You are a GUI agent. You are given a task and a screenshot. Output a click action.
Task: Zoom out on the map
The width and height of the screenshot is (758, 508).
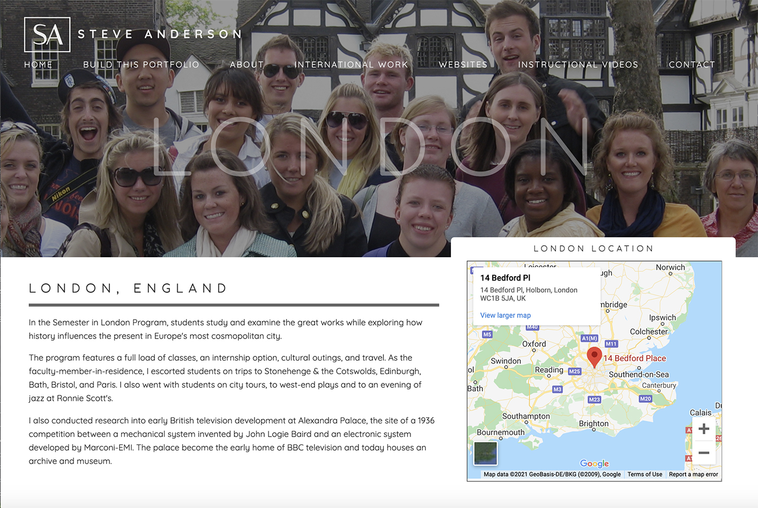click(703, 453)
